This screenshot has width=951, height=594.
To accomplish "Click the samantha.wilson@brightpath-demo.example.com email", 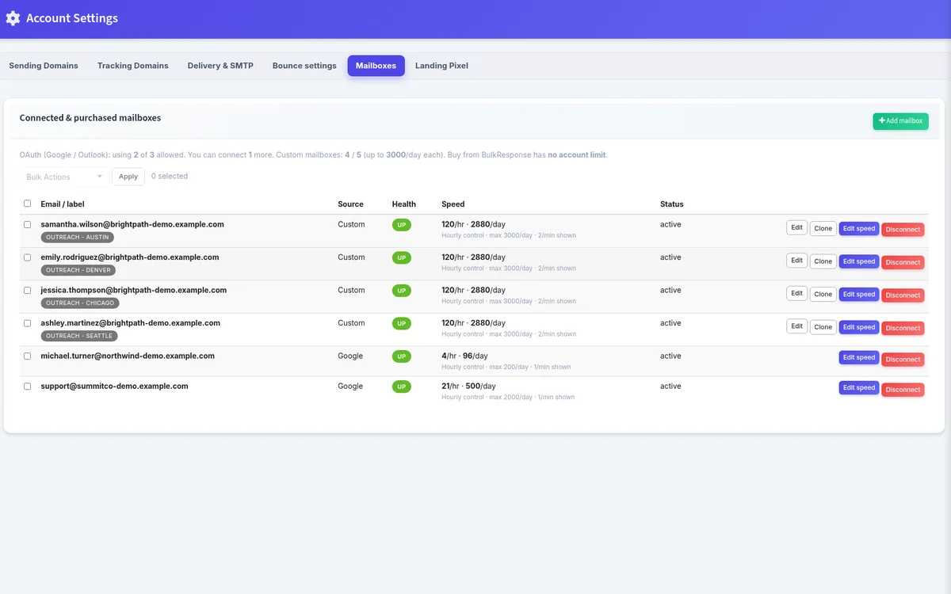I will tap(132, 224).
